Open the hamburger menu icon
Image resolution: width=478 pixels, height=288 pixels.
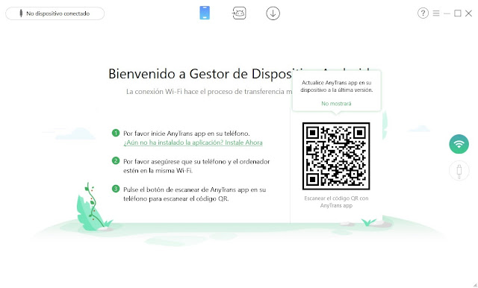point(436,13)
